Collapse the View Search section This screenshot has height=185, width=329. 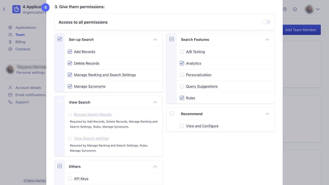tap(155, 102)
